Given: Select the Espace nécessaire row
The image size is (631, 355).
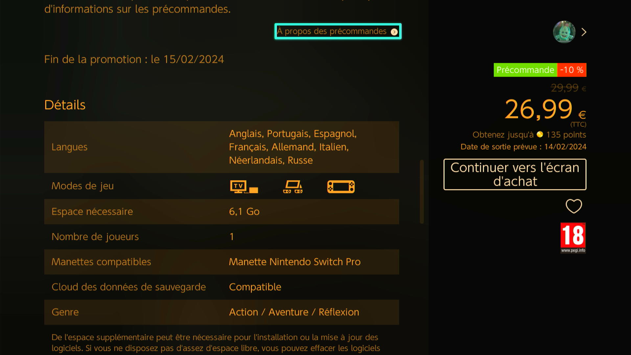Looking at the screenshot, I should point(222,211).
